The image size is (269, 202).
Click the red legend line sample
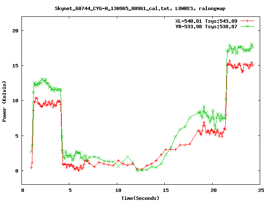point(247,21)
